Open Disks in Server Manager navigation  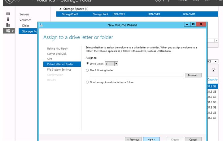click(x=26, y=26)
